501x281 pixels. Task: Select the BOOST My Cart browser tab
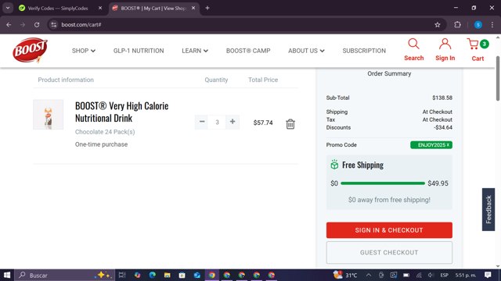153,9
